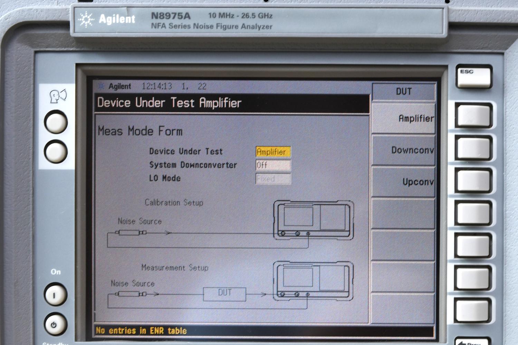The image size is (518, 345).
Task: Click the N8975A model label
Action: 171,16
